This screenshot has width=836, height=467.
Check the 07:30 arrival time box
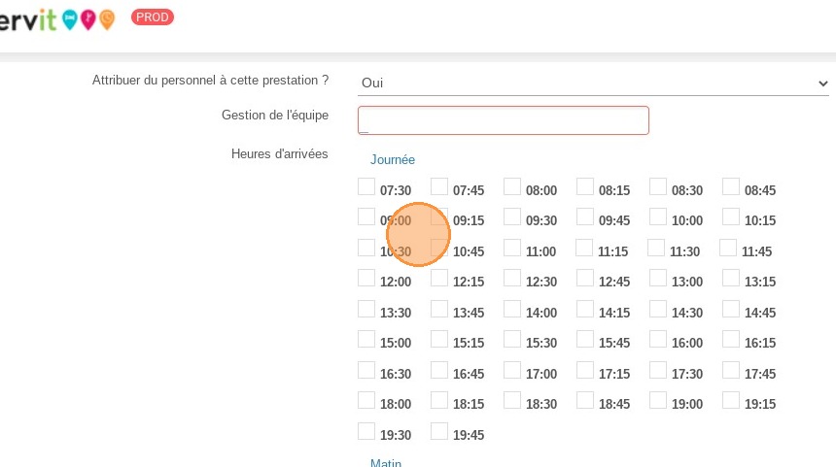pyautogui.click(x=366, y=187)
